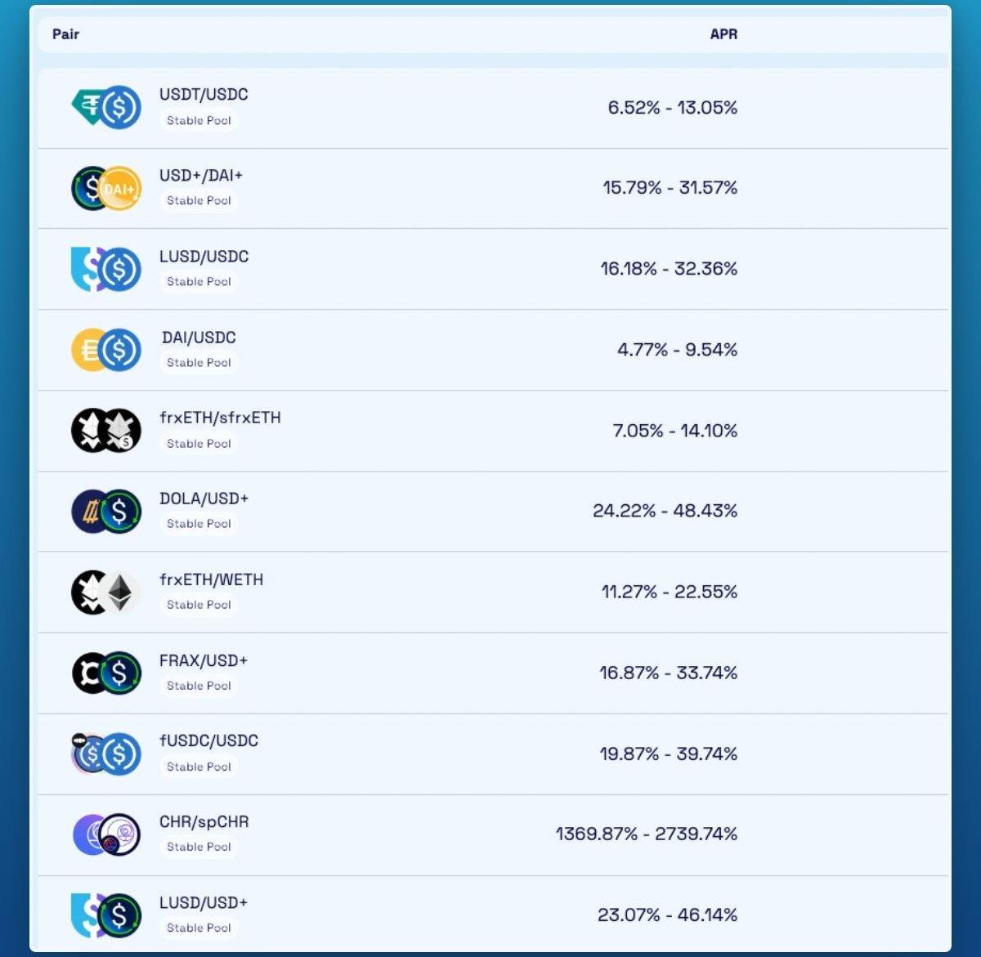Click the FRAX/USD+ token pair icon

click(106, 673)
